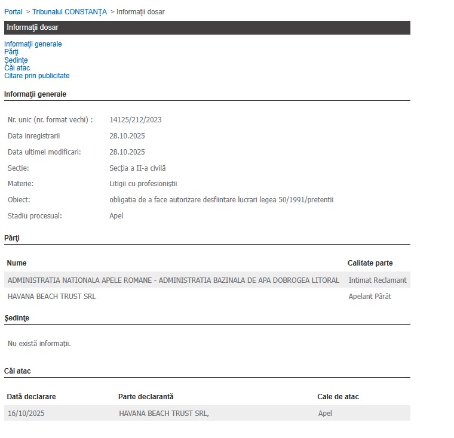Click the Cale de atac column header
The height and width of the screenshot is (438, 454).
[338, 397]
